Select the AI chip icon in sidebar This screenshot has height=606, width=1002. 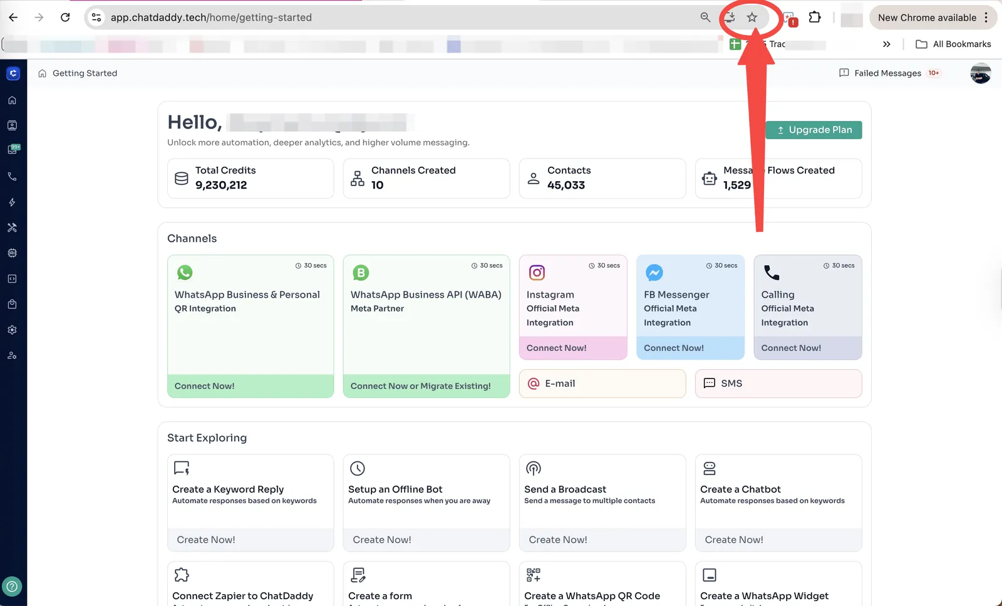coord(12,253)
